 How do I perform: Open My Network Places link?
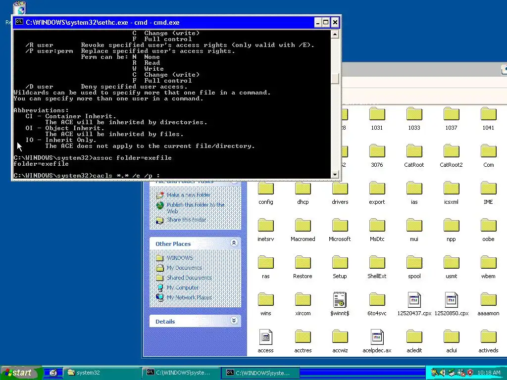pyautogui.click(x=189, y=297)
